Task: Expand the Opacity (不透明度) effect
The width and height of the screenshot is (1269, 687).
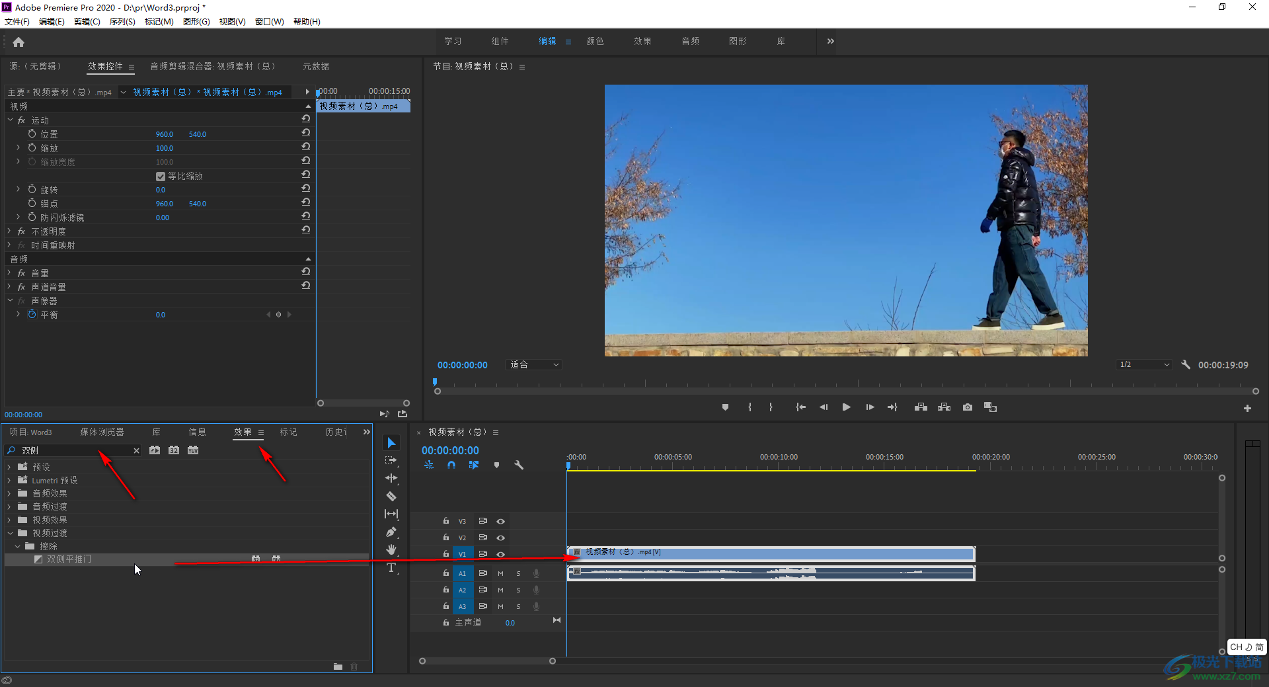Action: click(x=9, y=231)
